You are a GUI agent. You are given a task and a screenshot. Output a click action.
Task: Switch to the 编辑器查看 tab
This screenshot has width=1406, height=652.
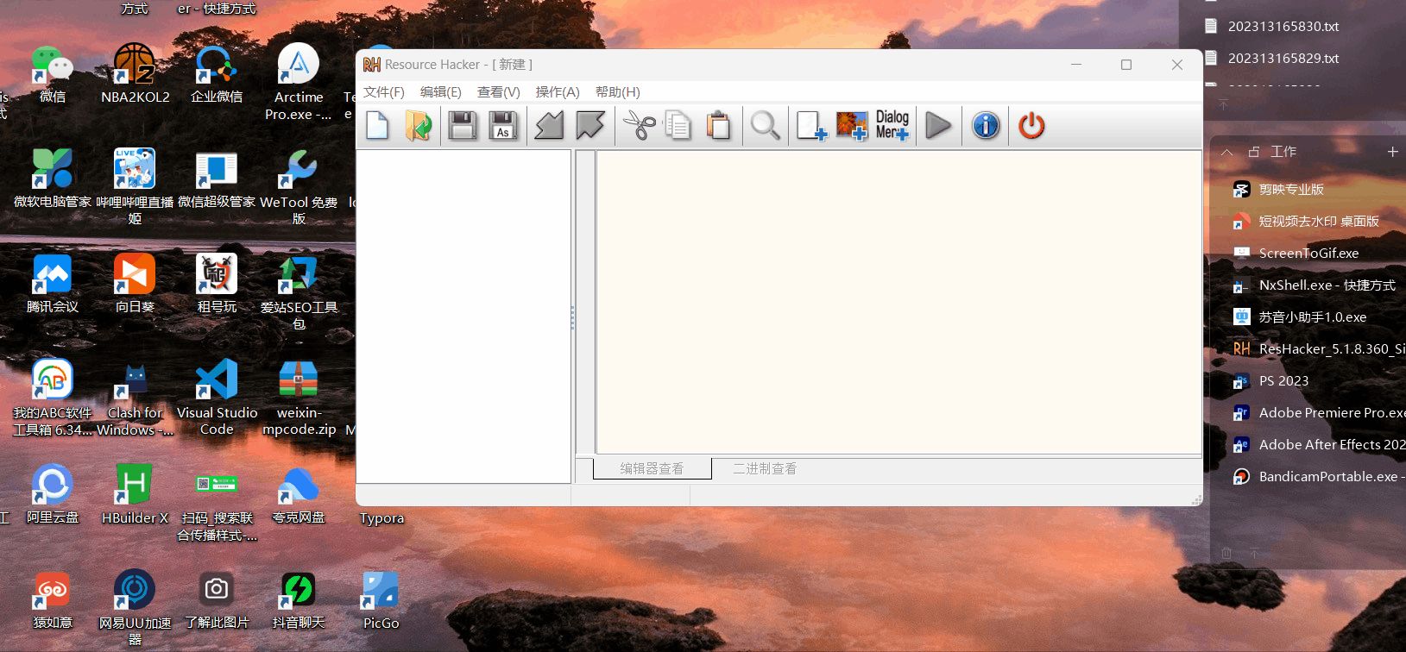(x=653, y=468)
